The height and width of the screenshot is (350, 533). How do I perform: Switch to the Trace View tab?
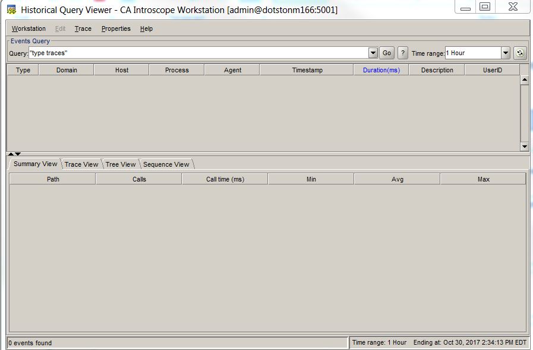click(x=81, y=164)
